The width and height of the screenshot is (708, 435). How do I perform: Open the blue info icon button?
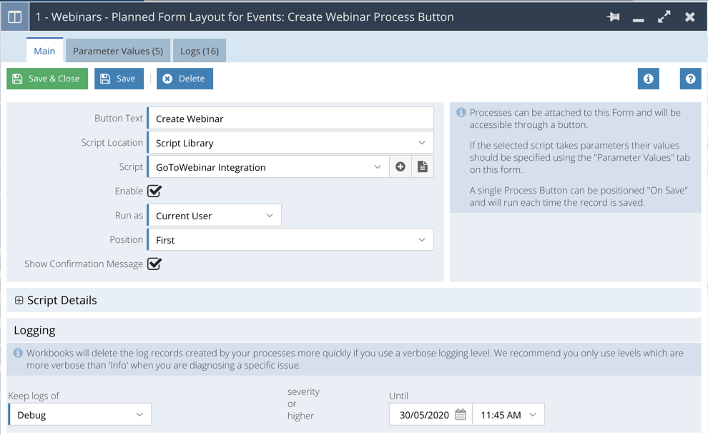click(648, 79)
